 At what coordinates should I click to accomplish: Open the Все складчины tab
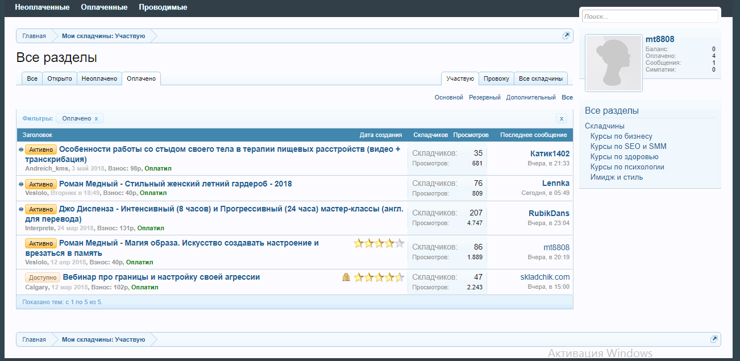541,78
